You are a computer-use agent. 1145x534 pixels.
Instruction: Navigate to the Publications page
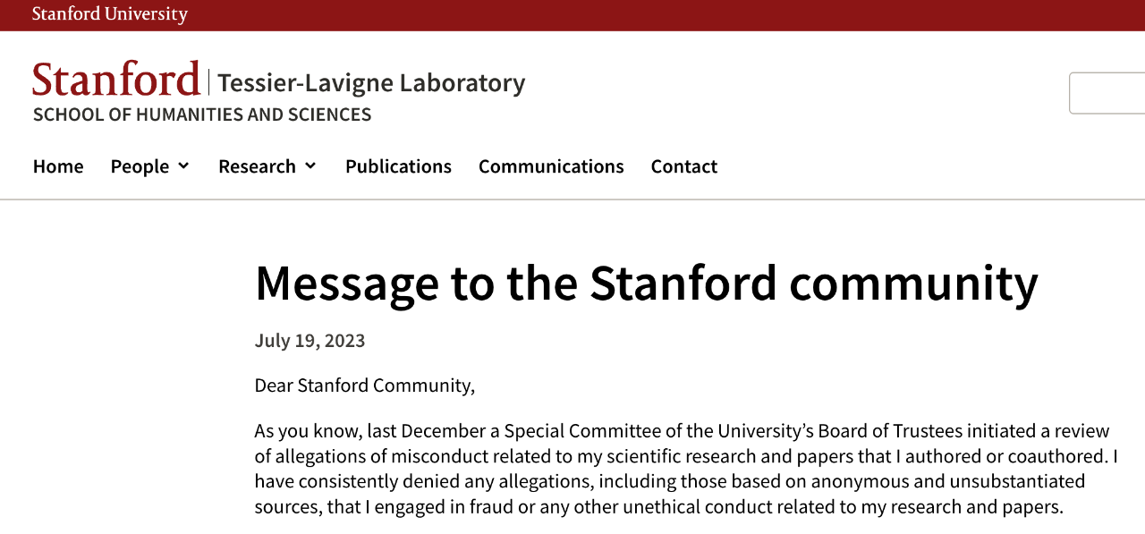(398, 166)
